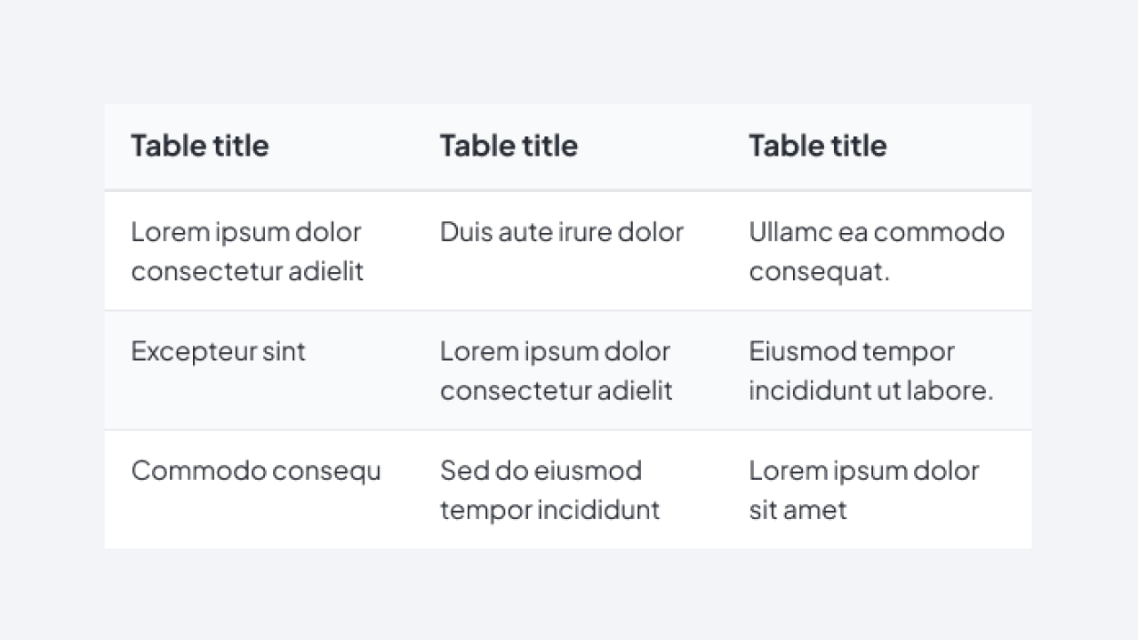Select the Excepteur sint cell

(x=218, y=351)
